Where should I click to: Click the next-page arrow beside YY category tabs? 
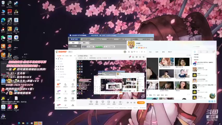pos(189,94)
